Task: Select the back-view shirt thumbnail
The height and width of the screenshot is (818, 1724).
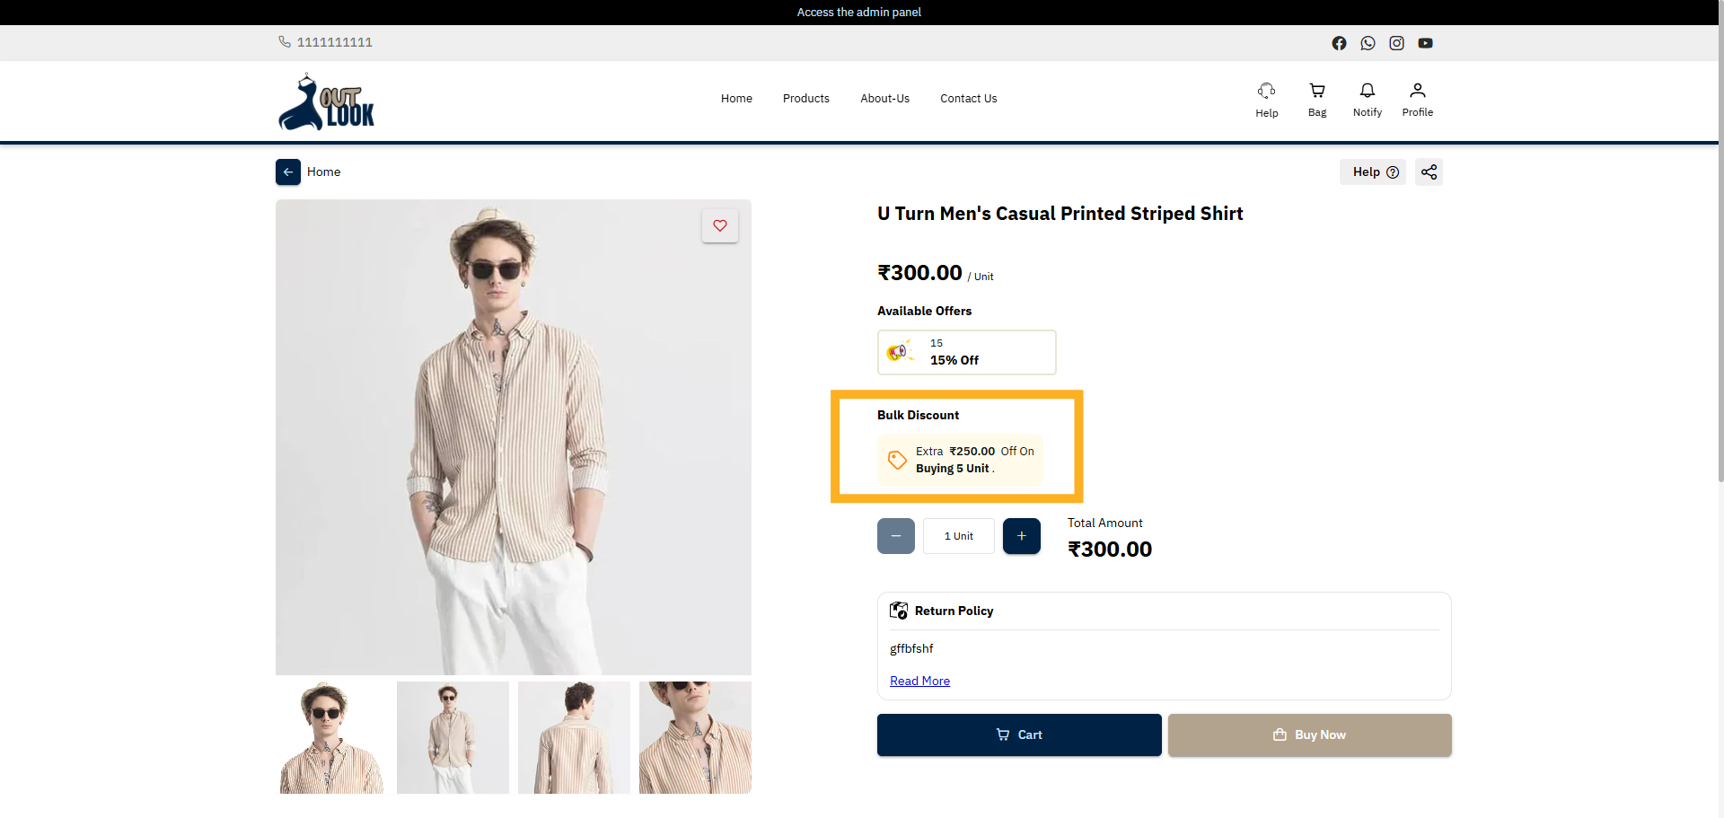Action: (x=574, y=737)
